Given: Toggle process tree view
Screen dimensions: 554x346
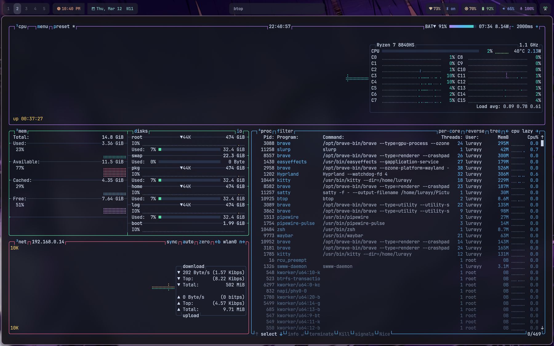Looking at the screenshot, I should tap(495, 131).
